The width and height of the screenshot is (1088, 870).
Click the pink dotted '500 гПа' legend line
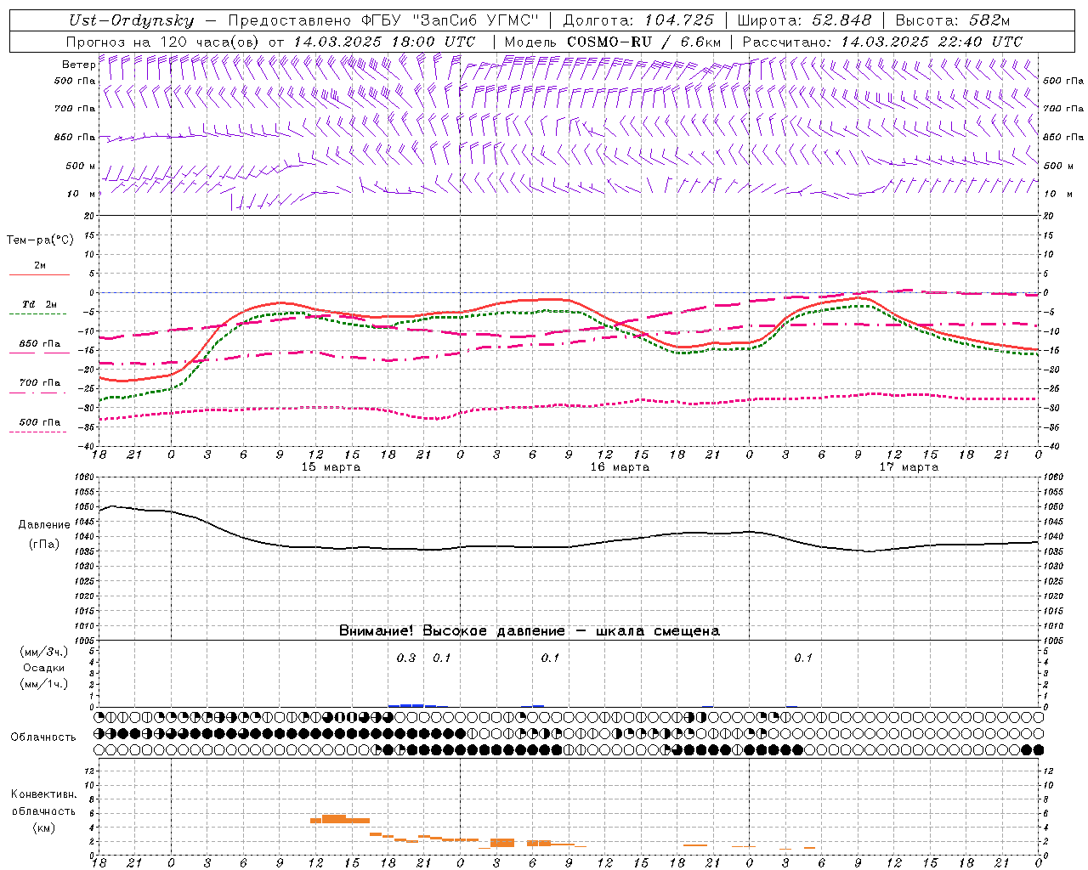(37, 432)
